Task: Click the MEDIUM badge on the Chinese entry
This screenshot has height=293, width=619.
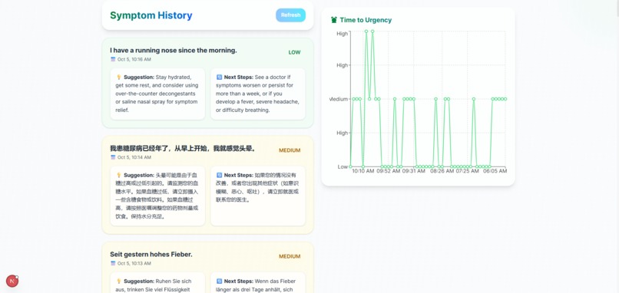Action: (x=290, y=150)
